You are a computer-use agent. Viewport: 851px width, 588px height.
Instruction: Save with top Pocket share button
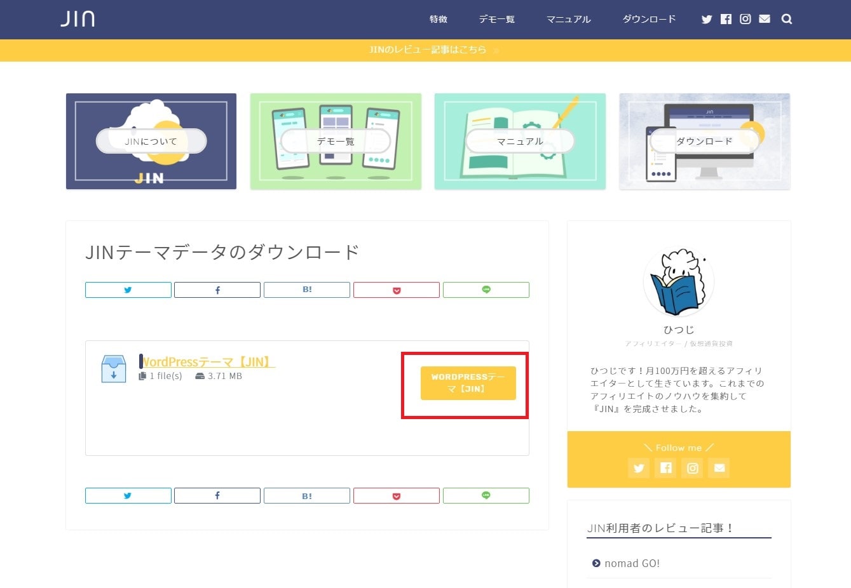click(x=397, y=290)
